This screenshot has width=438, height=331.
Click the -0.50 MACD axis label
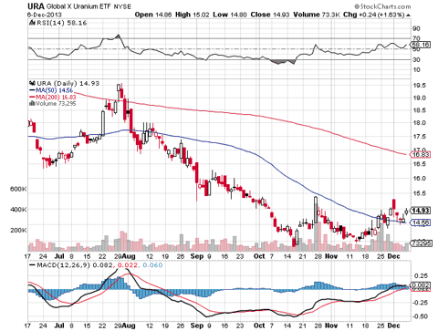click(x=420, y=316)
